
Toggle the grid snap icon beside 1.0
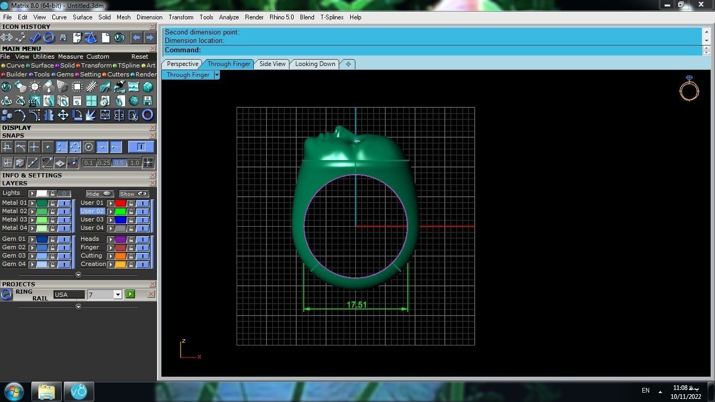click(x=148, y=163)
